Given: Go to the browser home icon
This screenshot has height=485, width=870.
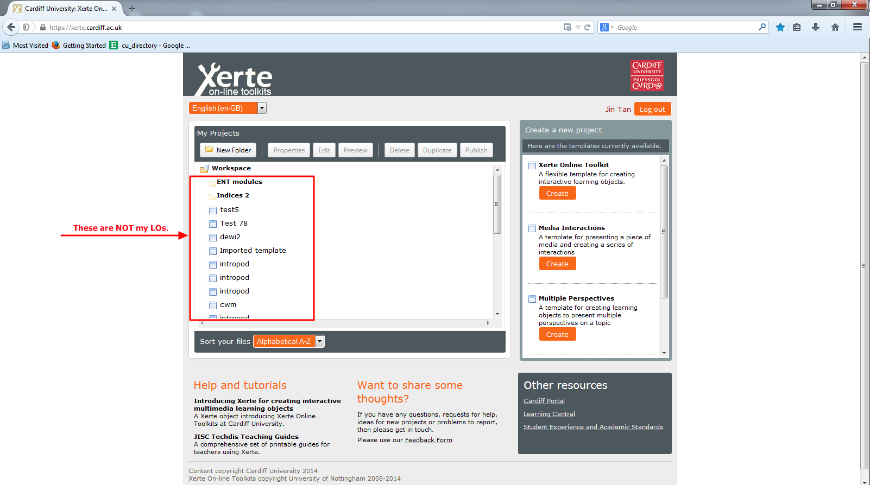Looking at the screenshot, I should coord(835,27).
